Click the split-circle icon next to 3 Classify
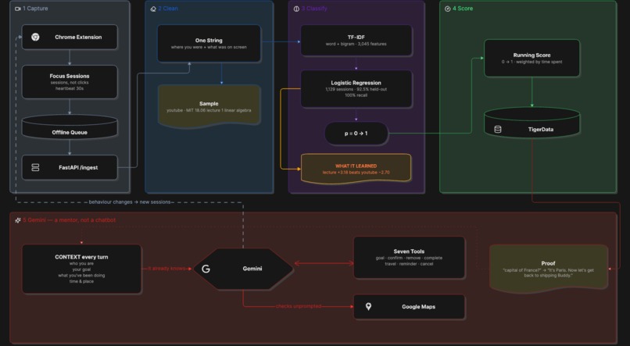The height and width of the screenshot is (346, 630). (296, 9)
